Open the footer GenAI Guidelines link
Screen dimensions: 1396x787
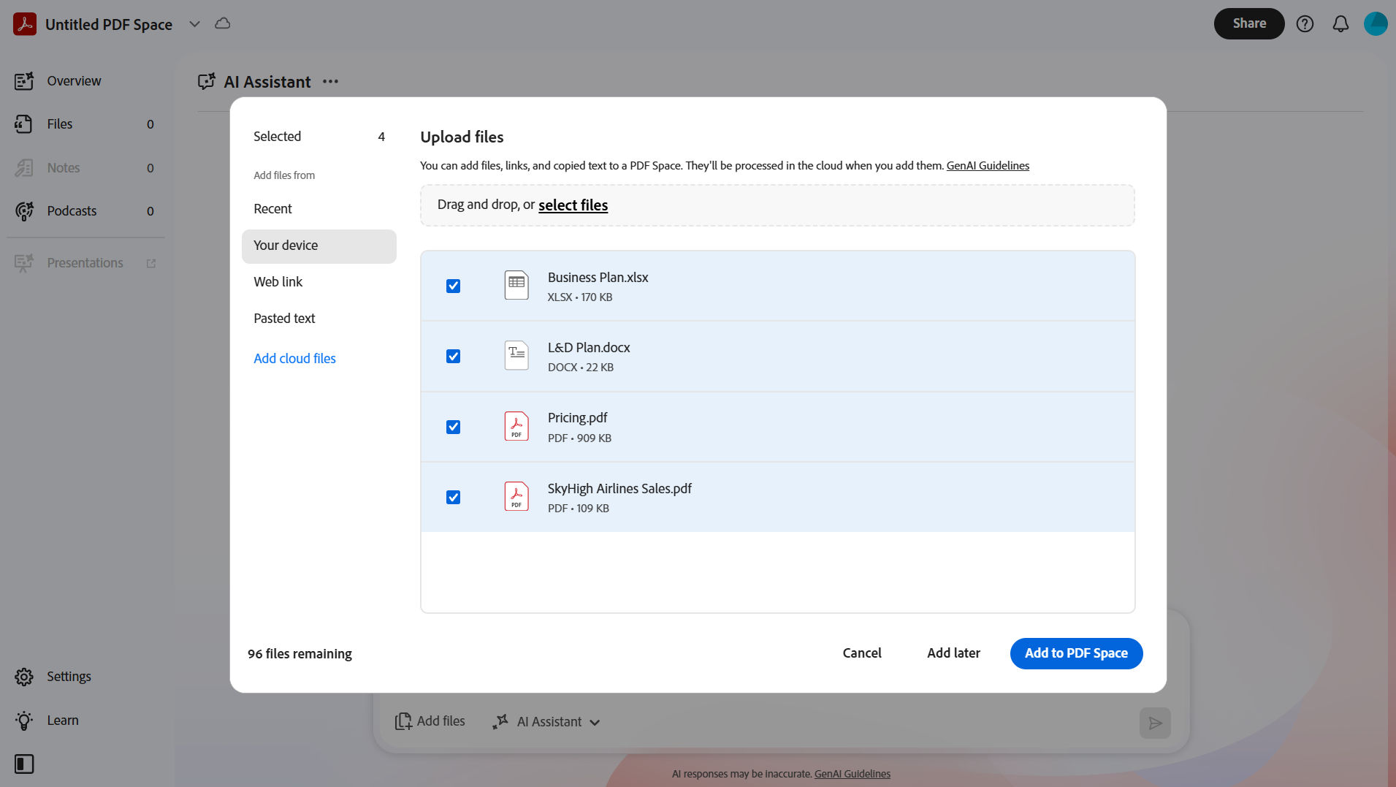coord(852,774)
